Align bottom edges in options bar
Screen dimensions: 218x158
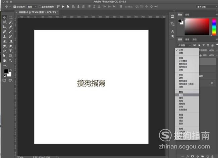tap(68, 6)
